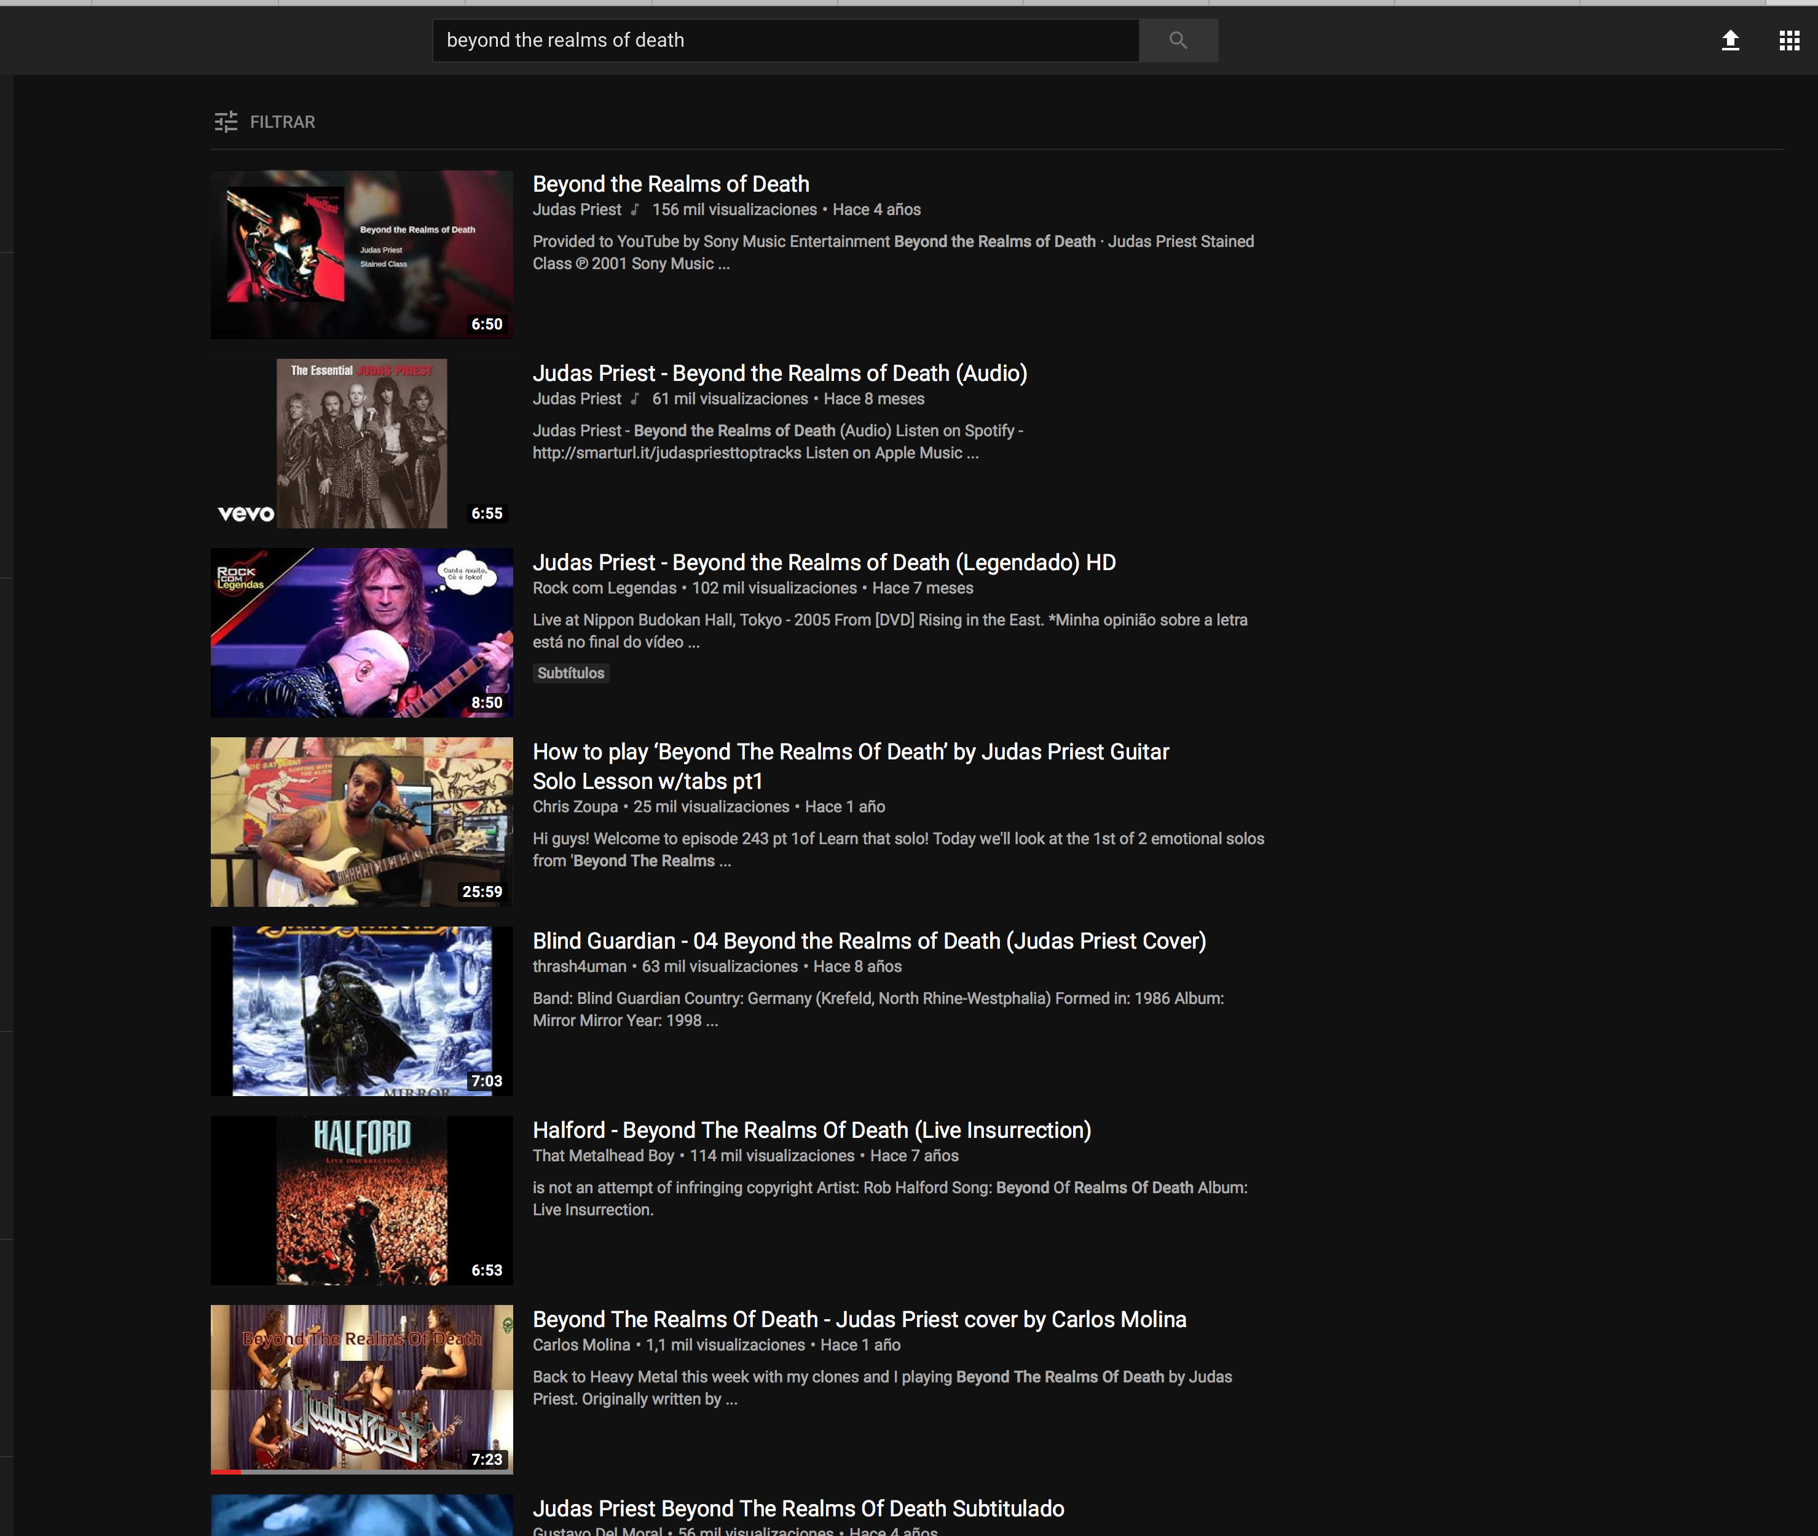Click the search magnifier button
Viewport: 1818px width, 1536px height.
point(1178,40)
